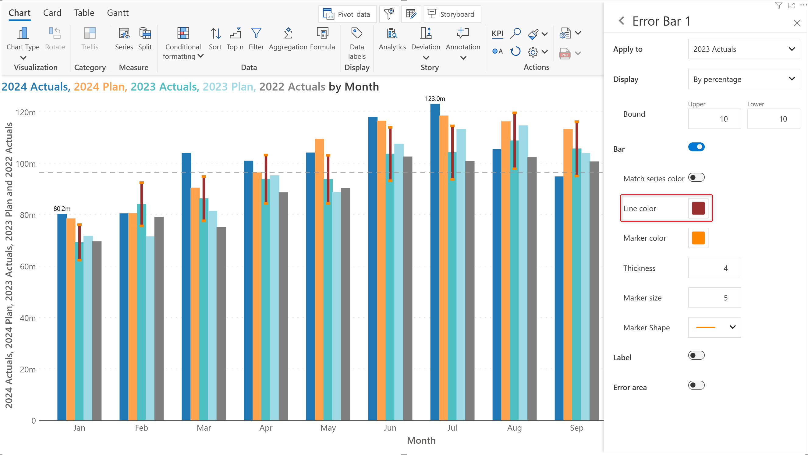Viewport: 808px width, 455px height.
Task: Click the Data labels tag icon
Action: [357, 33]
